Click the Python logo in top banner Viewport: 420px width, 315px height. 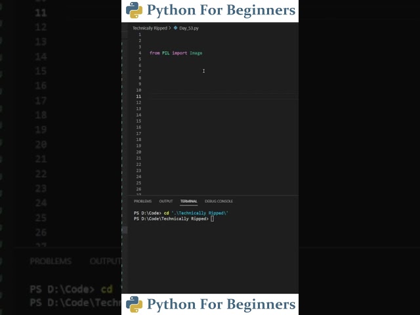tap(134, 10)
